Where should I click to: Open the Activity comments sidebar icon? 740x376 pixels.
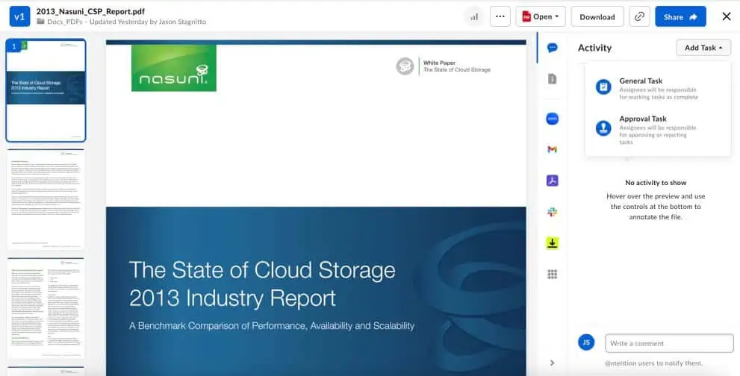point(553,48)
